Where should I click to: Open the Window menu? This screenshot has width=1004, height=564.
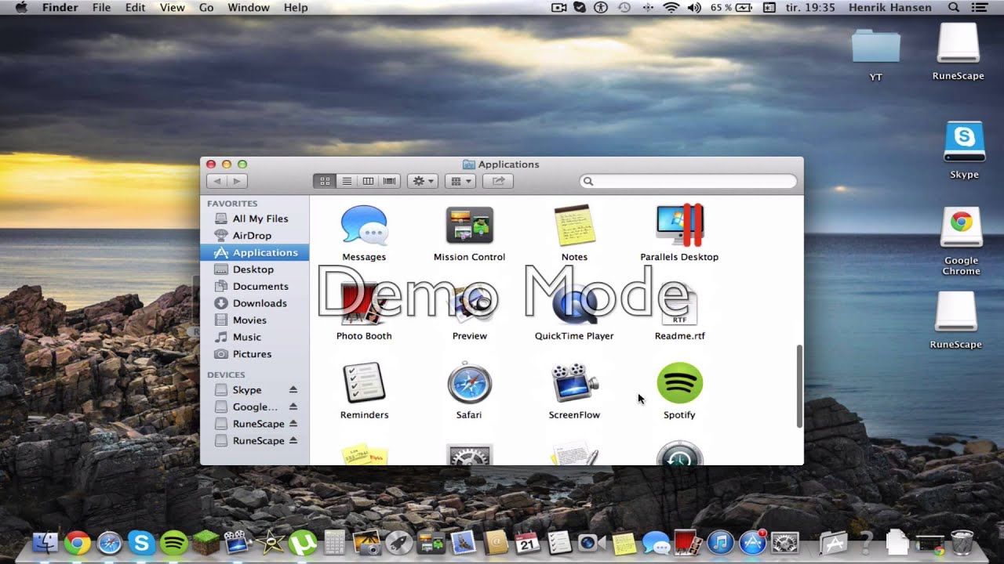click(247, 8)
